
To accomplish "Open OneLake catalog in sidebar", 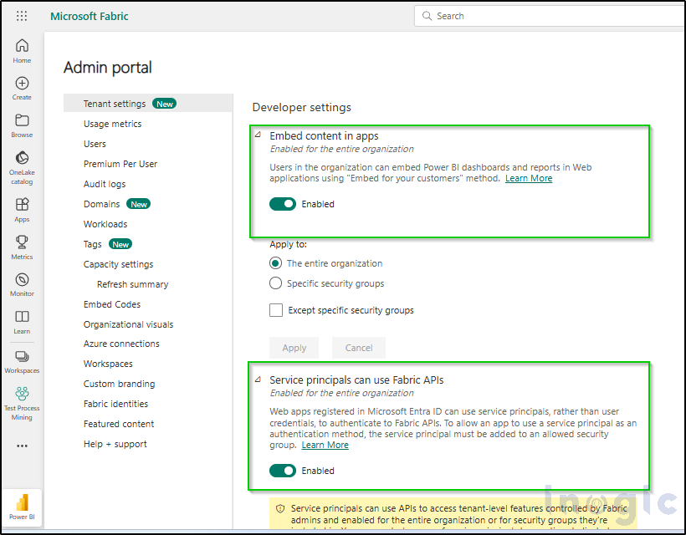I will (22, 168).
